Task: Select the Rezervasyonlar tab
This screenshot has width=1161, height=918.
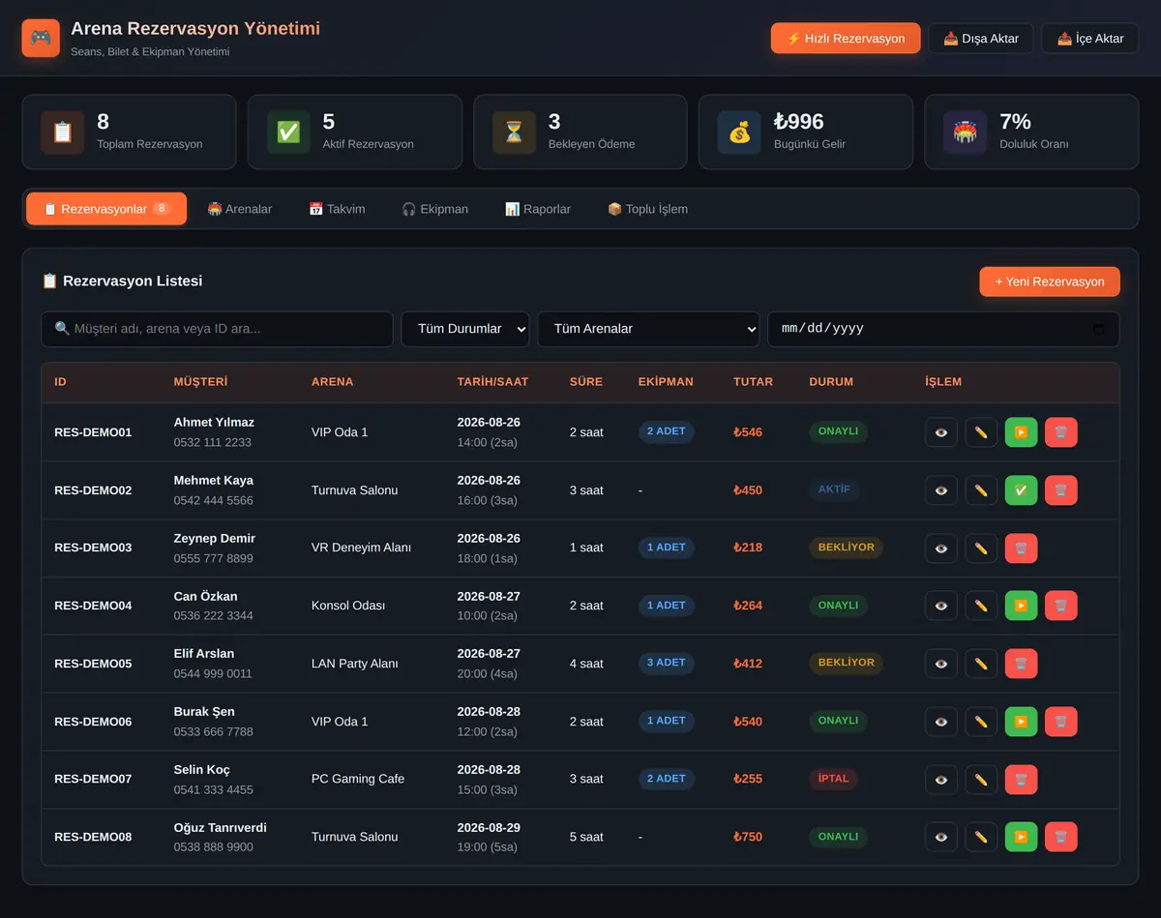Action: point(106,209)
